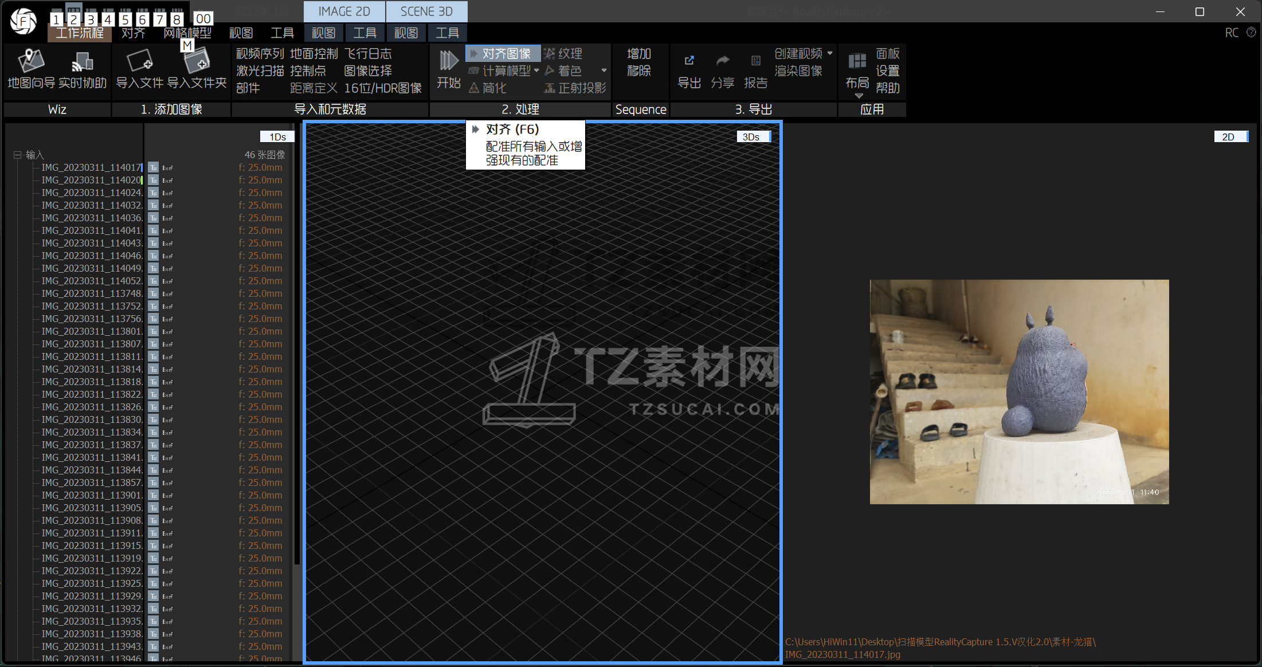
Task: Click the Exif icon for IMG_20230311_114020
Action: tap(167, 180)
